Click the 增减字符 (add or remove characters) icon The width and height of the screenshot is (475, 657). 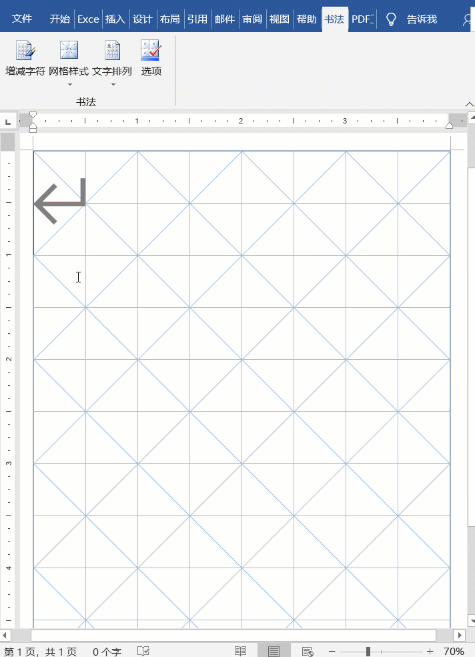click(x=25, y=50)
